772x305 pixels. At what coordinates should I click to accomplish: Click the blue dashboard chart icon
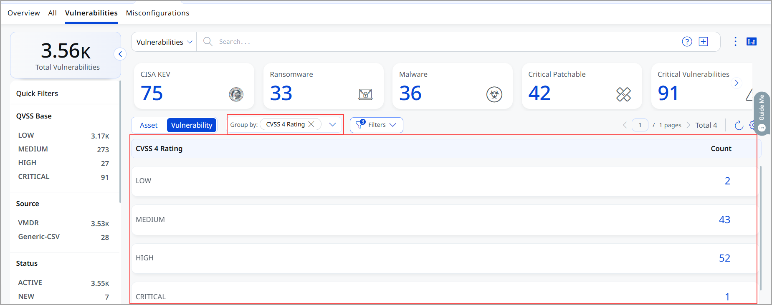coord(752,41)
